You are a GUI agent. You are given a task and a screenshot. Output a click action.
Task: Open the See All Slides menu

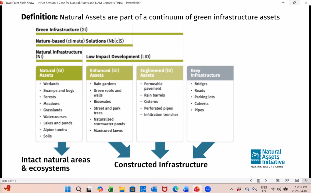coord(258,181)
